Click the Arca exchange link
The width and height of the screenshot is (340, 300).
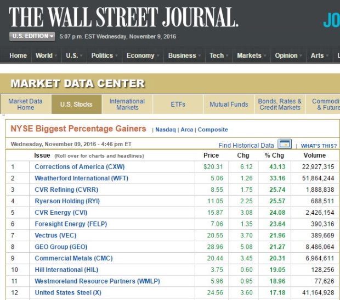coord(186,130)
